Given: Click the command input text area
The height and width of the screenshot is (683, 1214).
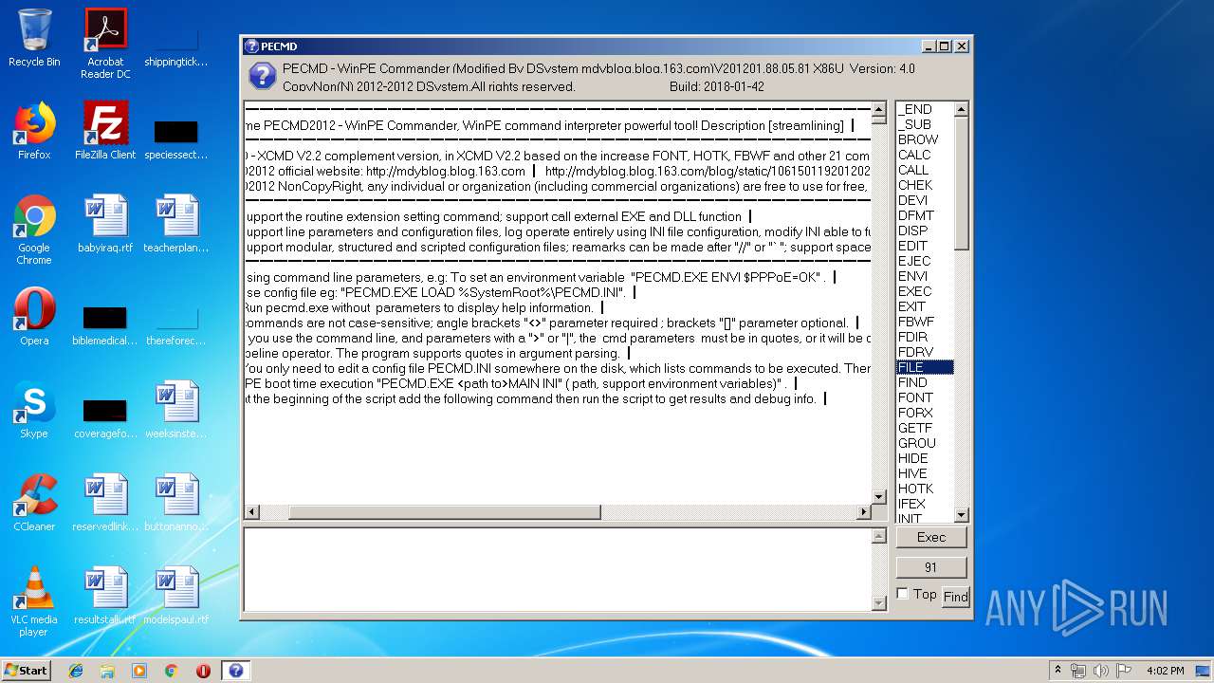Looking at the screenshot, I should pyautogui.click(x=558, y=569).
